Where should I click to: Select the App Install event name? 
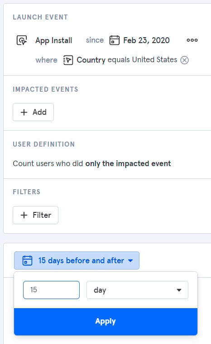point(53,40)
